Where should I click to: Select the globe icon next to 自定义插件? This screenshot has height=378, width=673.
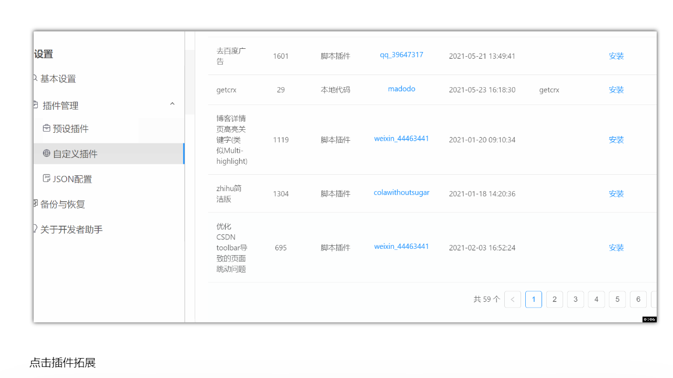(x=46, y=153)
